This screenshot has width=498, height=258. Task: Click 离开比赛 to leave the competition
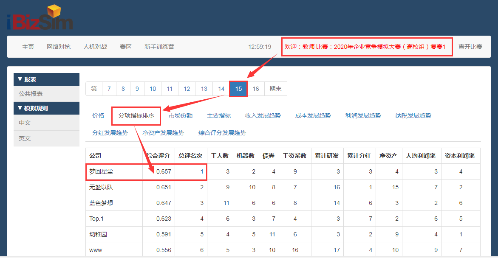[x=470, y=47]
